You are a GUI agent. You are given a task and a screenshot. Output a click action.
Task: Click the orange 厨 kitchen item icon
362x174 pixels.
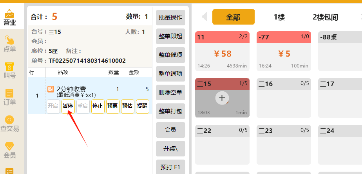51,89
